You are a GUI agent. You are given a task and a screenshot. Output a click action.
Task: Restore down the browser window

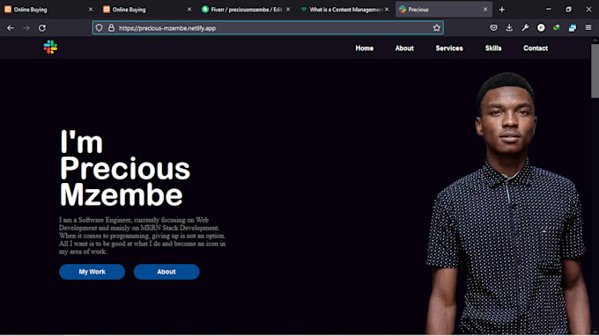pos(568,9)
